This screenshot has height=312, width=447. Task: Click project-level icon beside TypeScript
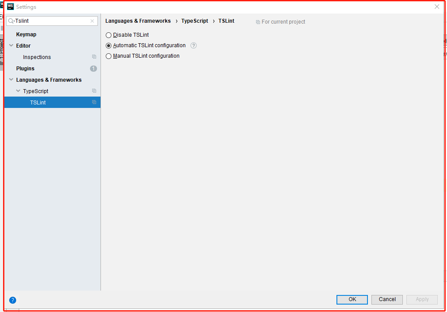94,91
